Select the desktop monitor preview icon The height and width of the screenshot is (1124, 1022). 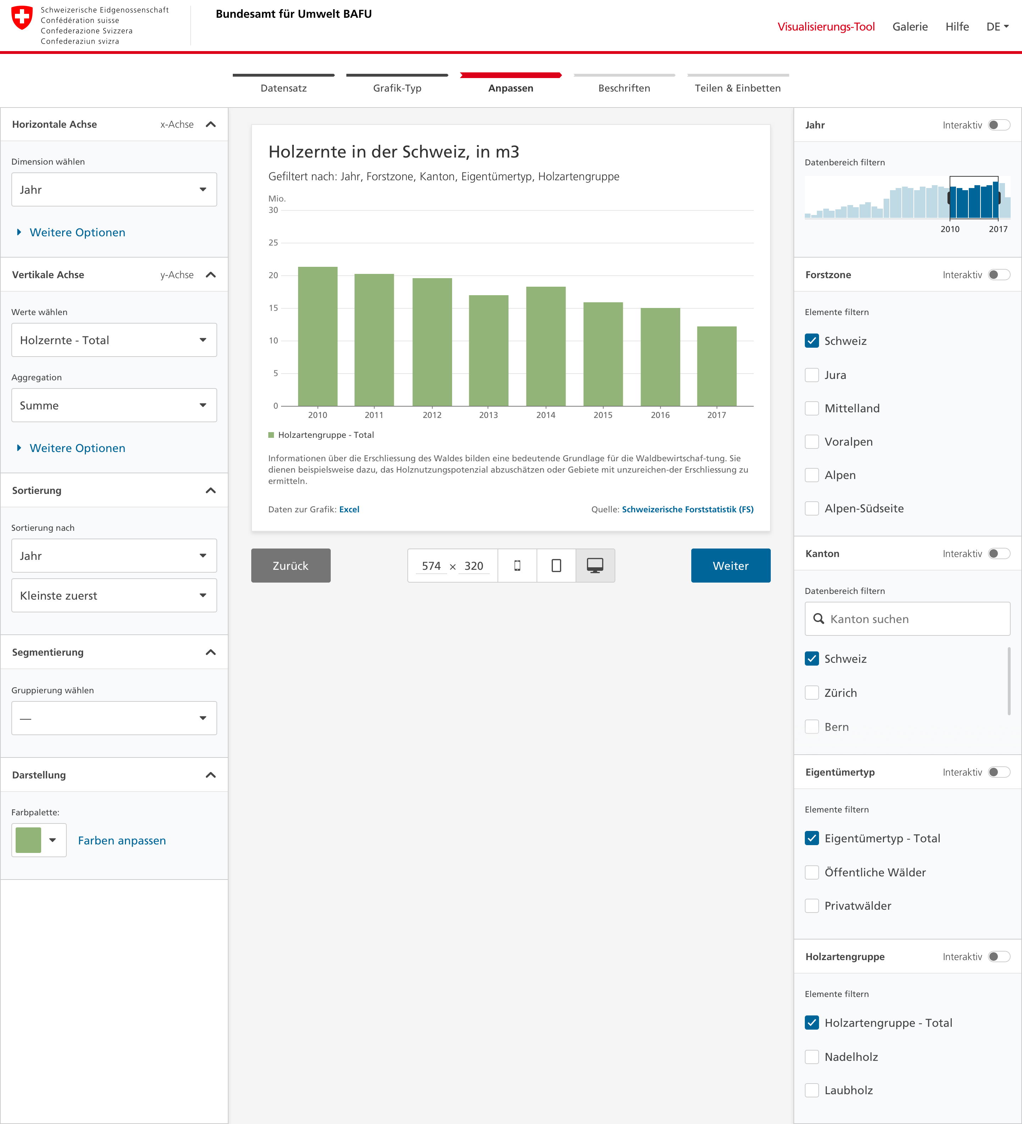pyautogui.click(x=595, y=565)
